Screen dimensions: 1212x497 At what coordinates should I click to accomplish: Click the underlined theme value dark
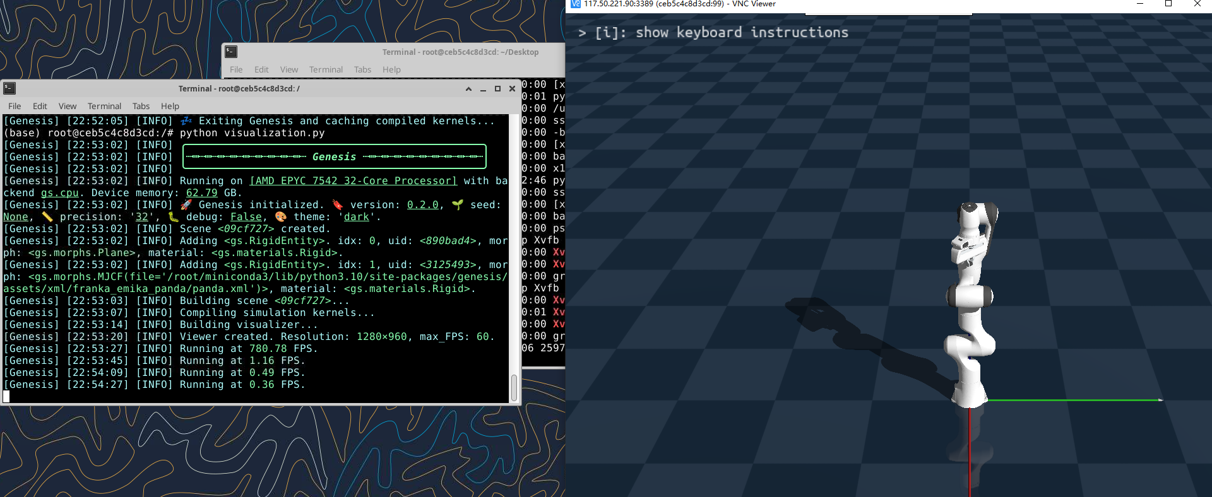[x=357, y=217]
